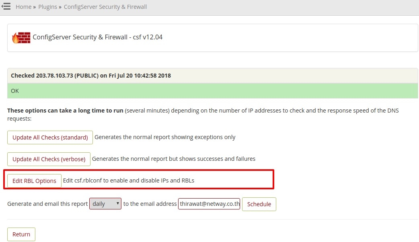Focus the report email address field

coord(209,204)
